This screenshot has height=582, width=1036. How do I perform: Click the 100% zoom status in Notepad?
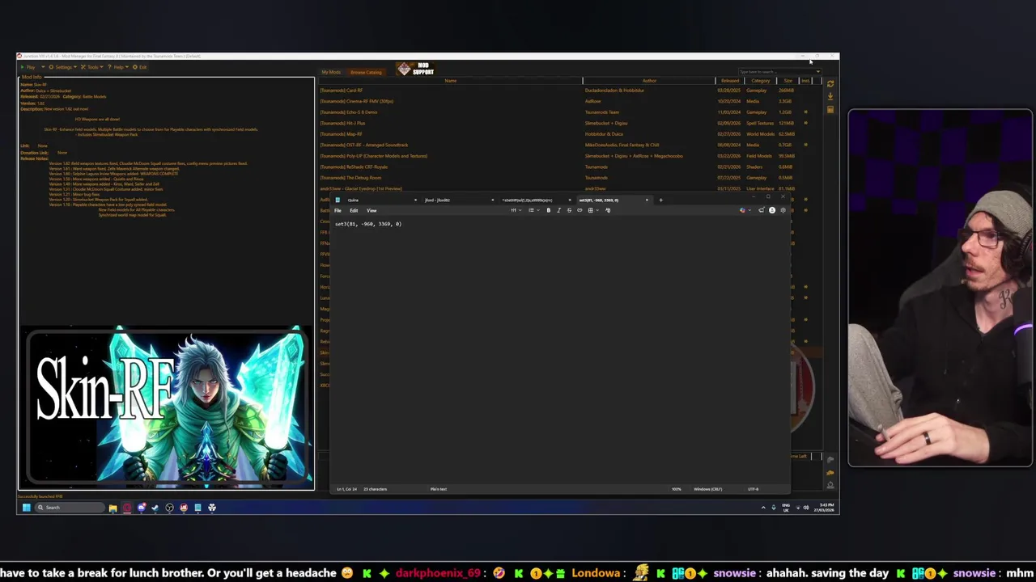676,489
